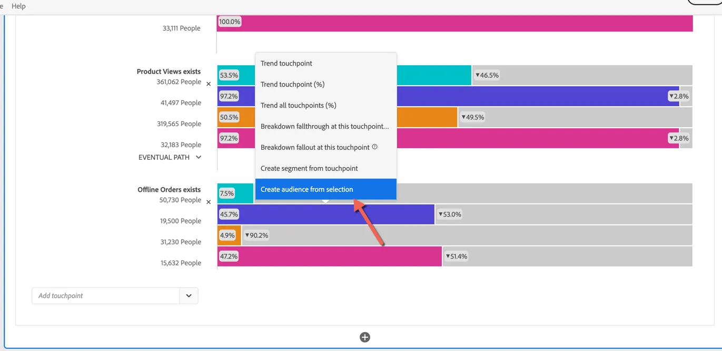Expand the EVENTUAL PATH dropdown
Image resolution: width=722 pixels, height=351 pixels.
pyautogui.click(x=199, y=157)
